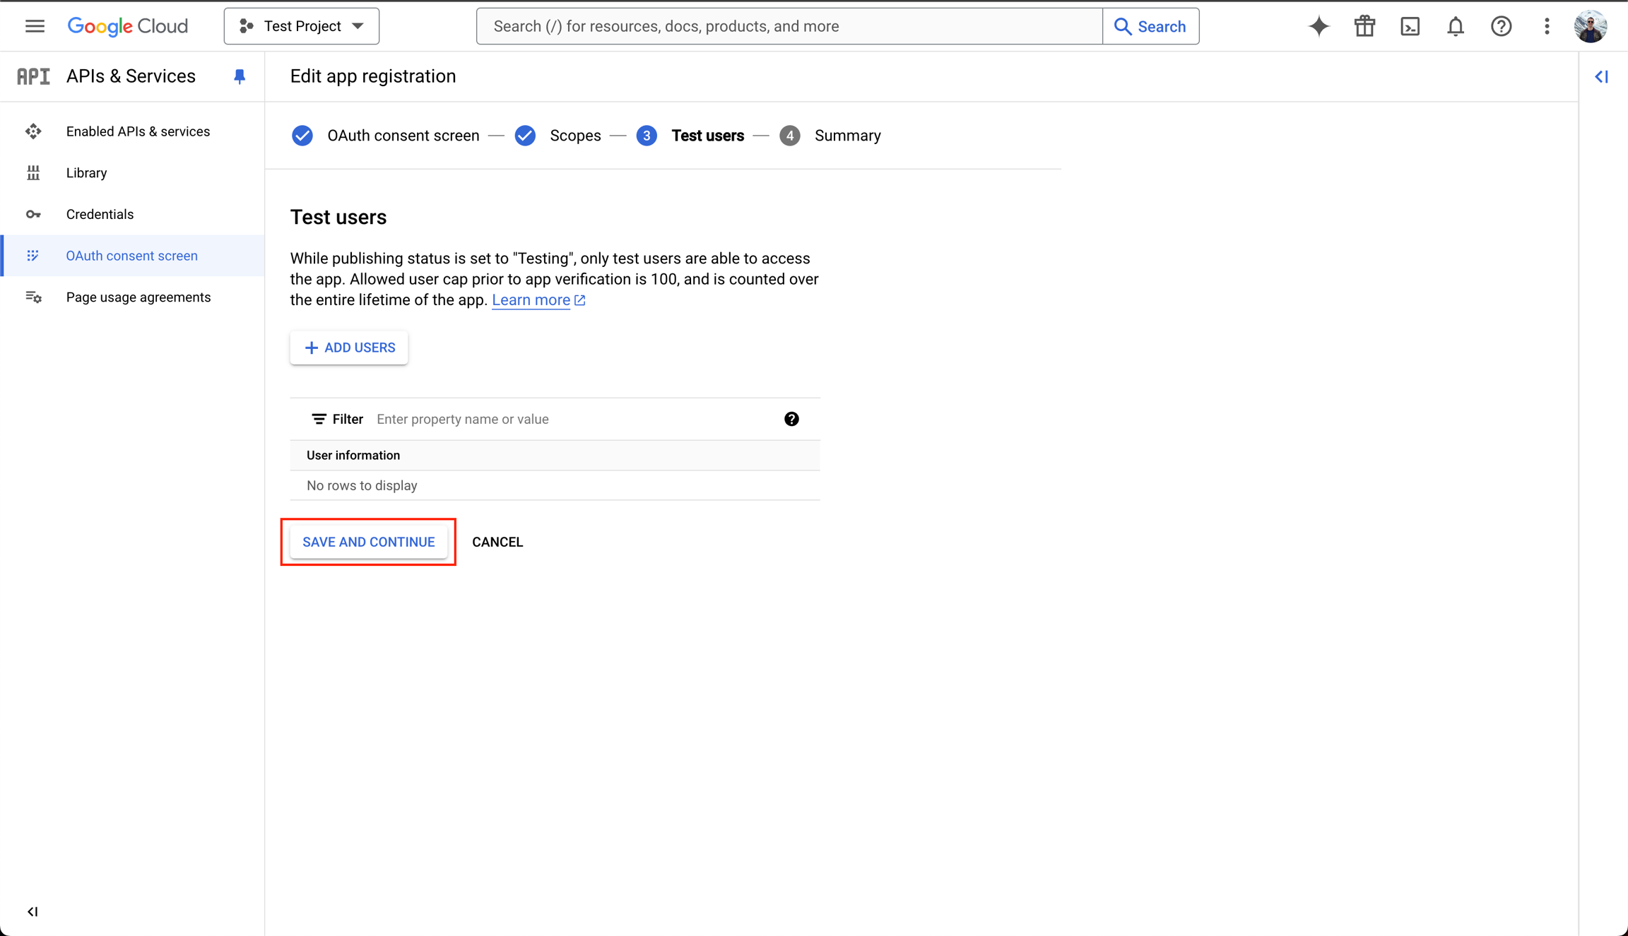Open the Learn more link

[x=531, y=300]
